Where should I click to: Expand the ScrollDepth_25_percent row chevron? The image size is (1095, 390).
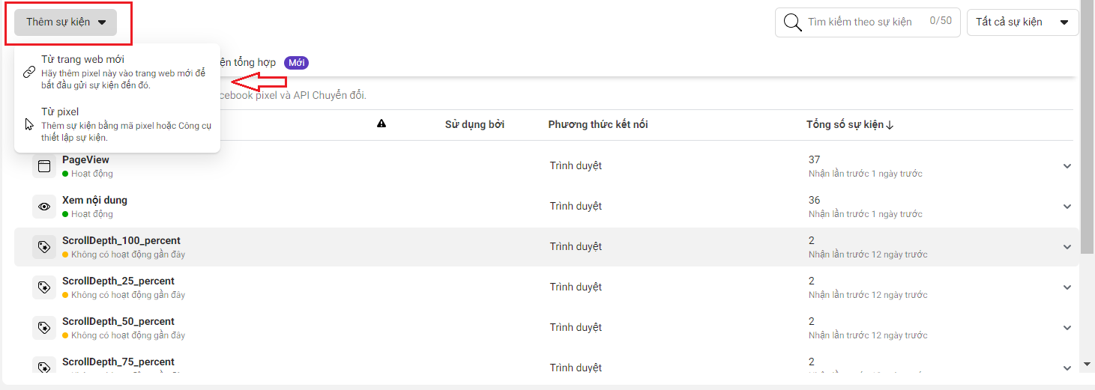coord(1067,287)
